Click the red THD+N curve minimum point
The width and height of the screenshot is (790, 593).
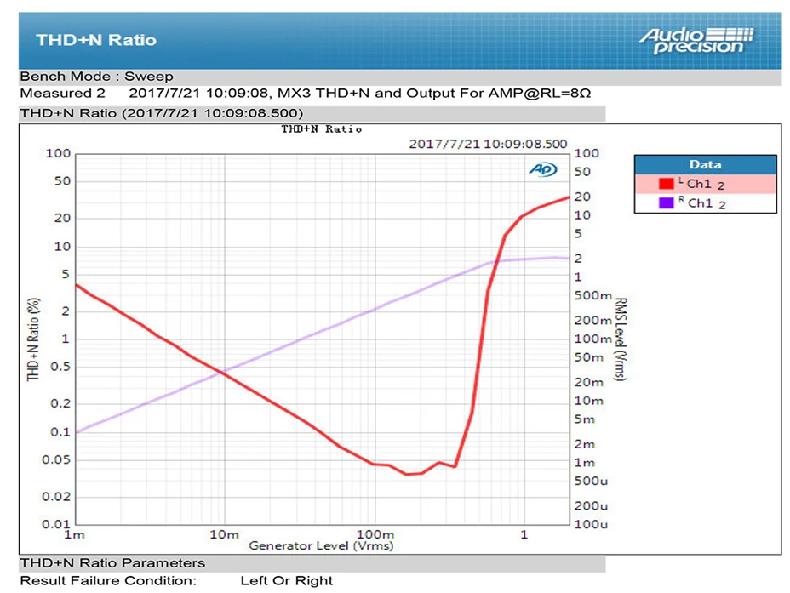[407, 474]
